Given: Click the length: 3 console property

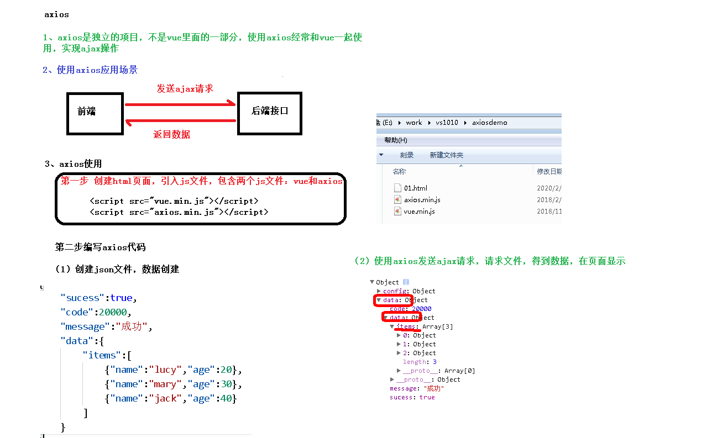Looking at the screenshot, I should coord(420,362).
